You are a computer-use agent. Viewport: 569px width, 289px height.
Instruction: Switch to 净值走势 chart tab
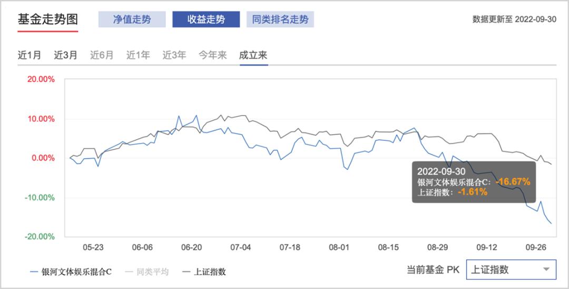coord(132,19)
